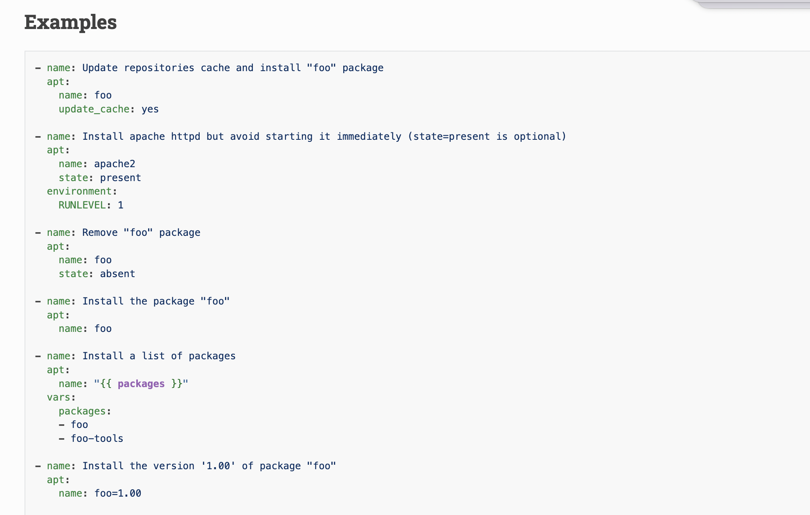Click the RUNLEVEL: 1 line
This screenshot has width=810, height=515.
coord(91,205)
